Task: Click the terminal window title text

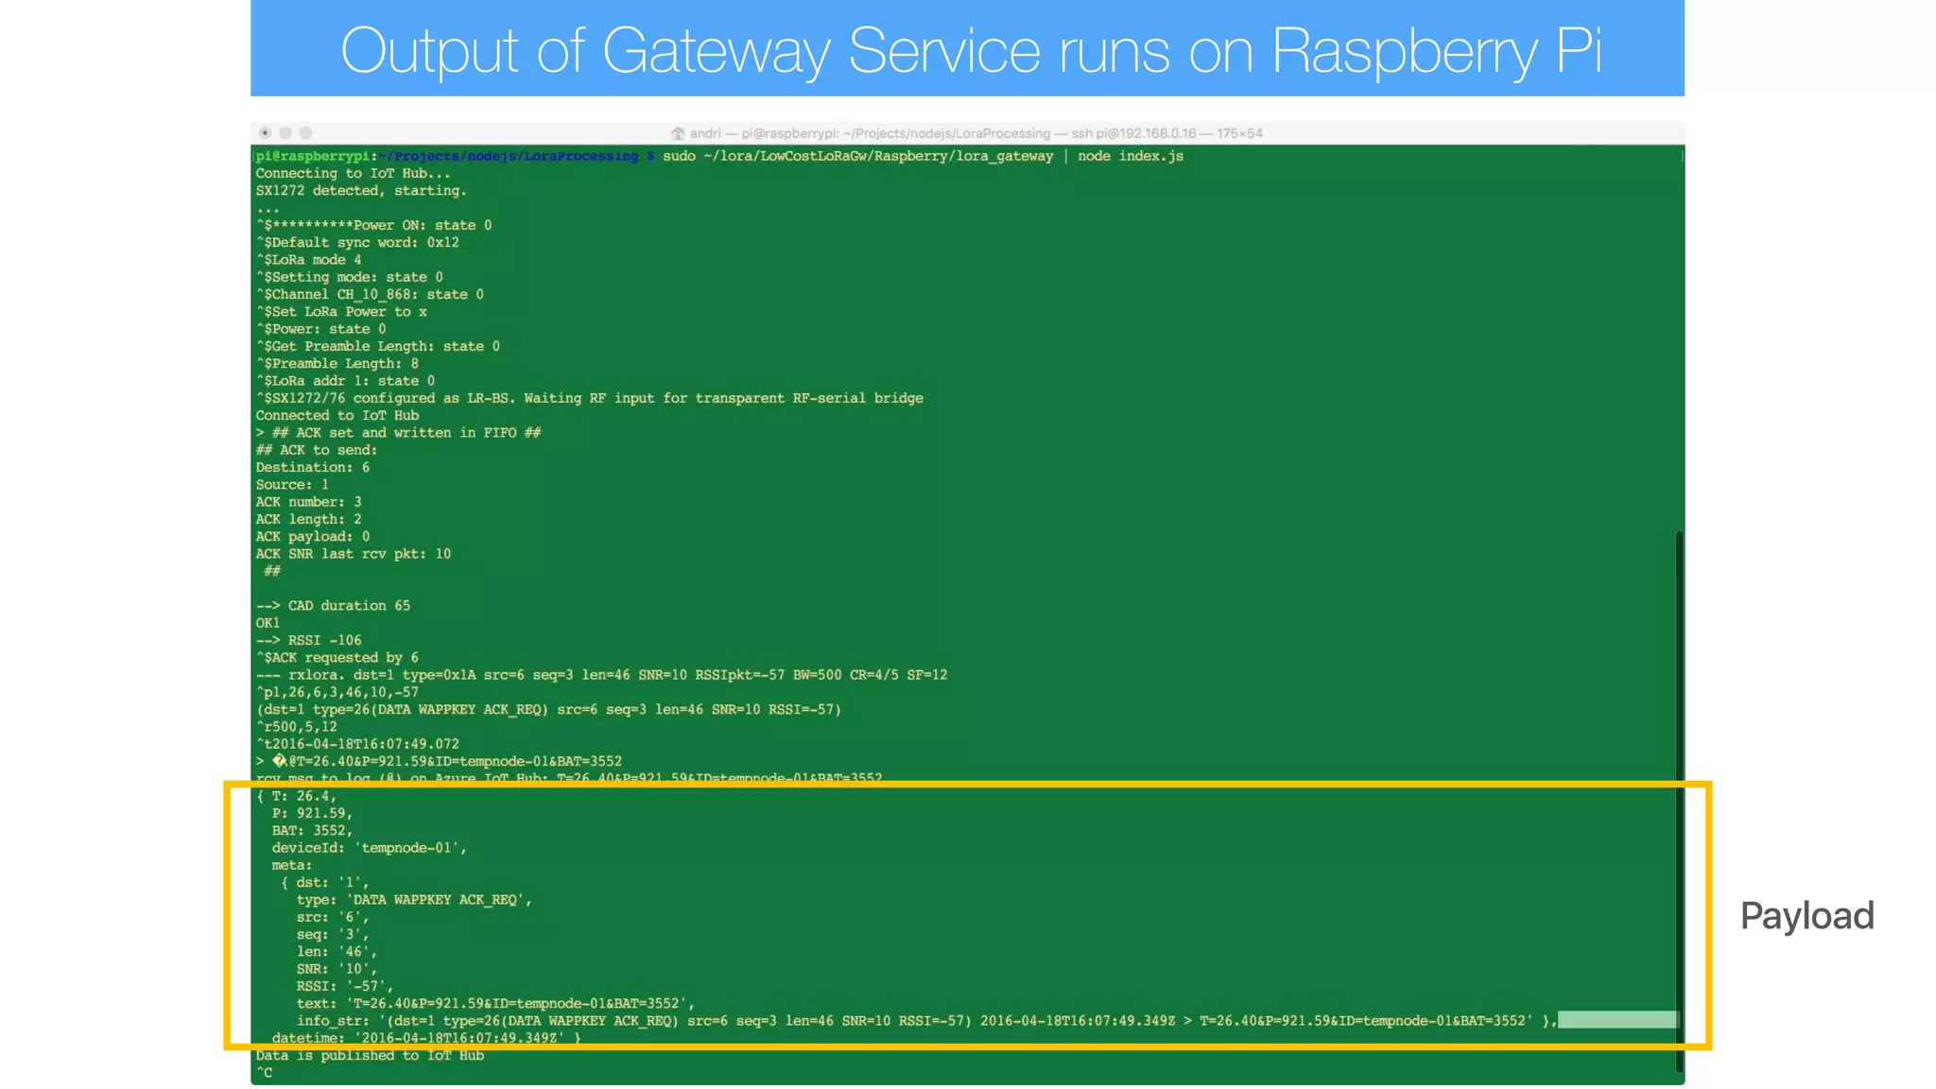Action: click(977, 133)
